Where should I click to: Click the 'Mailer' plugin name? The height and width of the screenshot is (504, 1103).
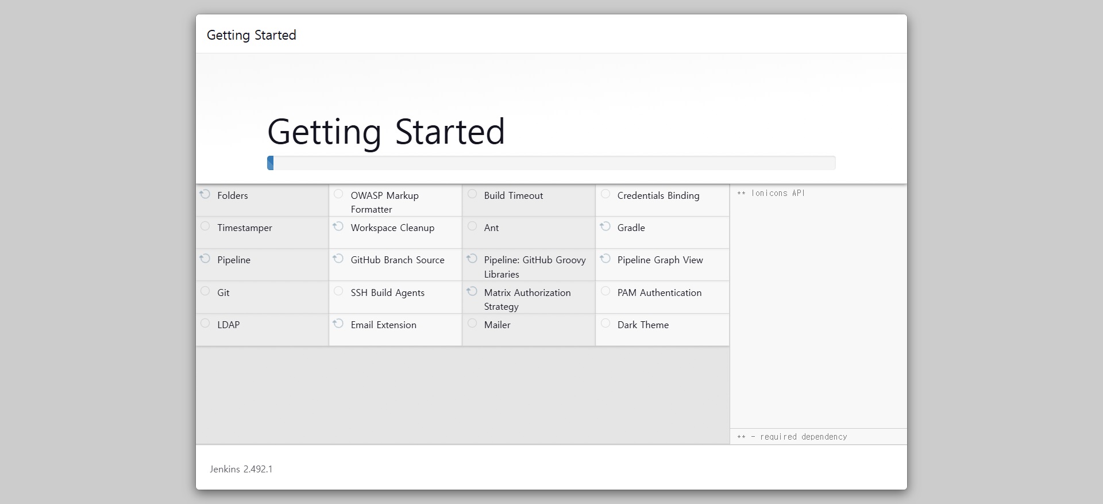coord(497,325)
